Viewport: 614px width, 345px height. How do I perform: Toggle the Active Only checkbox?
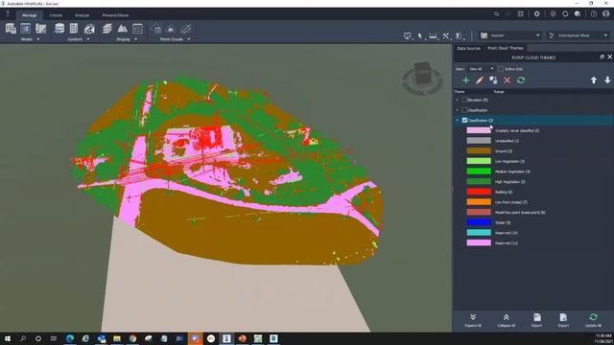pos(501,69)
